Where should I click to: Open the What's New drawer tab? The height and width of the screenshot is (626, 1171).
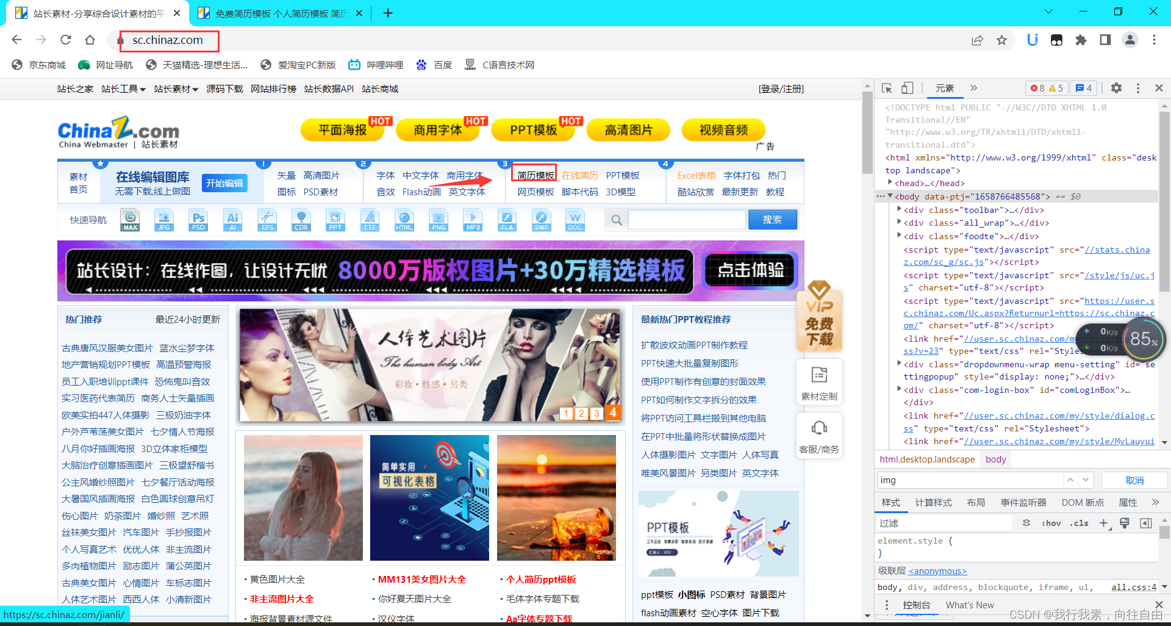point(970,605)
